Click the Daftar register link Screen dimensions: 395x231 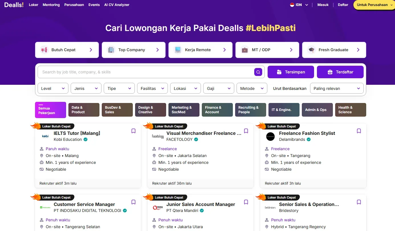(x=343, y=5)
